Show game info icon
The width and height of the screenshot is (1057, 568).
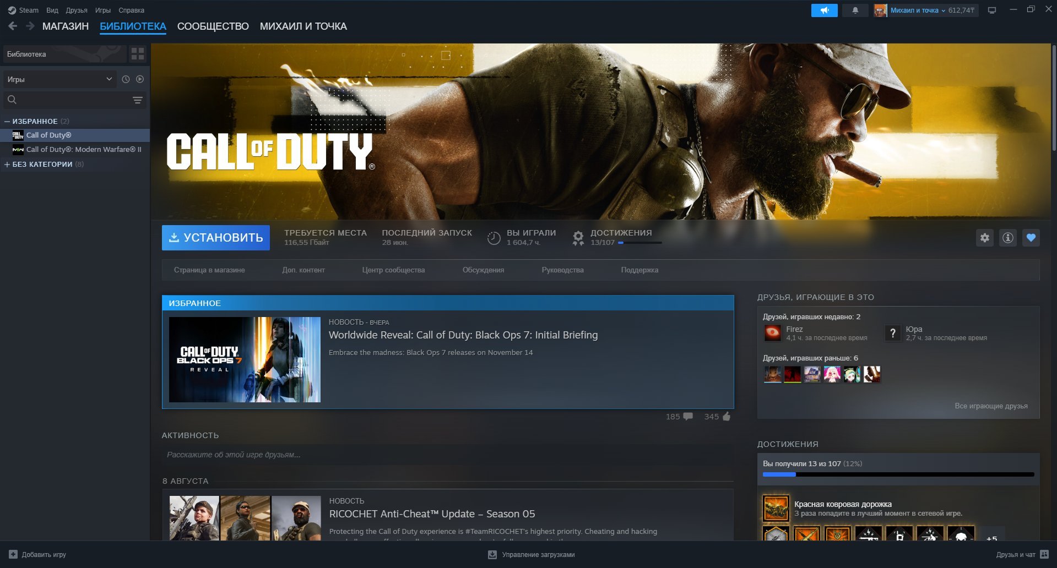coord(1007,238)
